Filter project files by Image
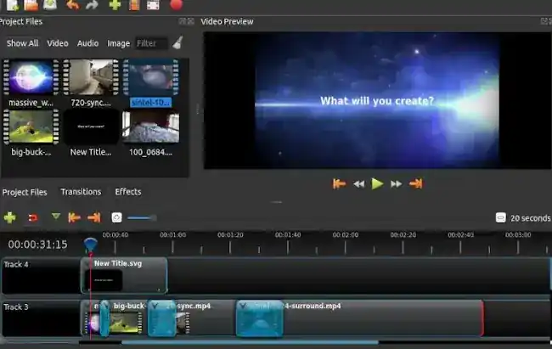 coord(119,43)
